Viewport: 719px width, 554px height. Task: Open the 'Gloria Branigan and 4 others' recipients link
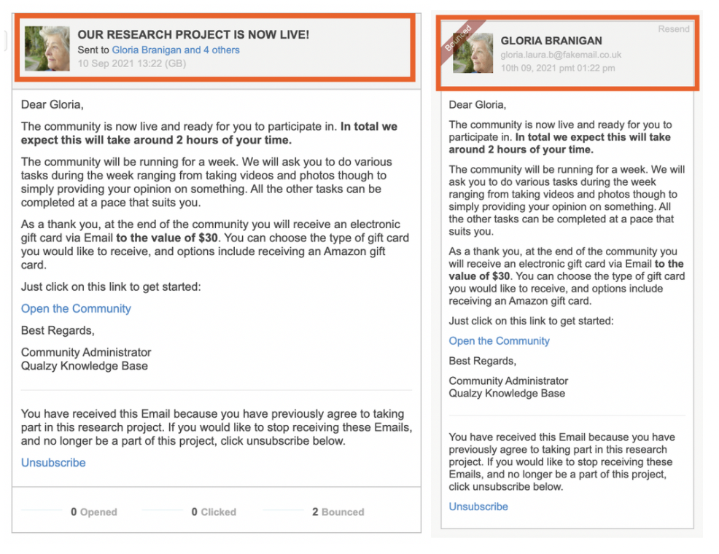176,50
